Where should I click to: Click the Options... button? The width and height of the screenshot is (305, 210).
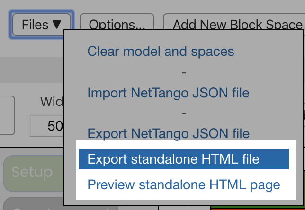click(117, 22)
